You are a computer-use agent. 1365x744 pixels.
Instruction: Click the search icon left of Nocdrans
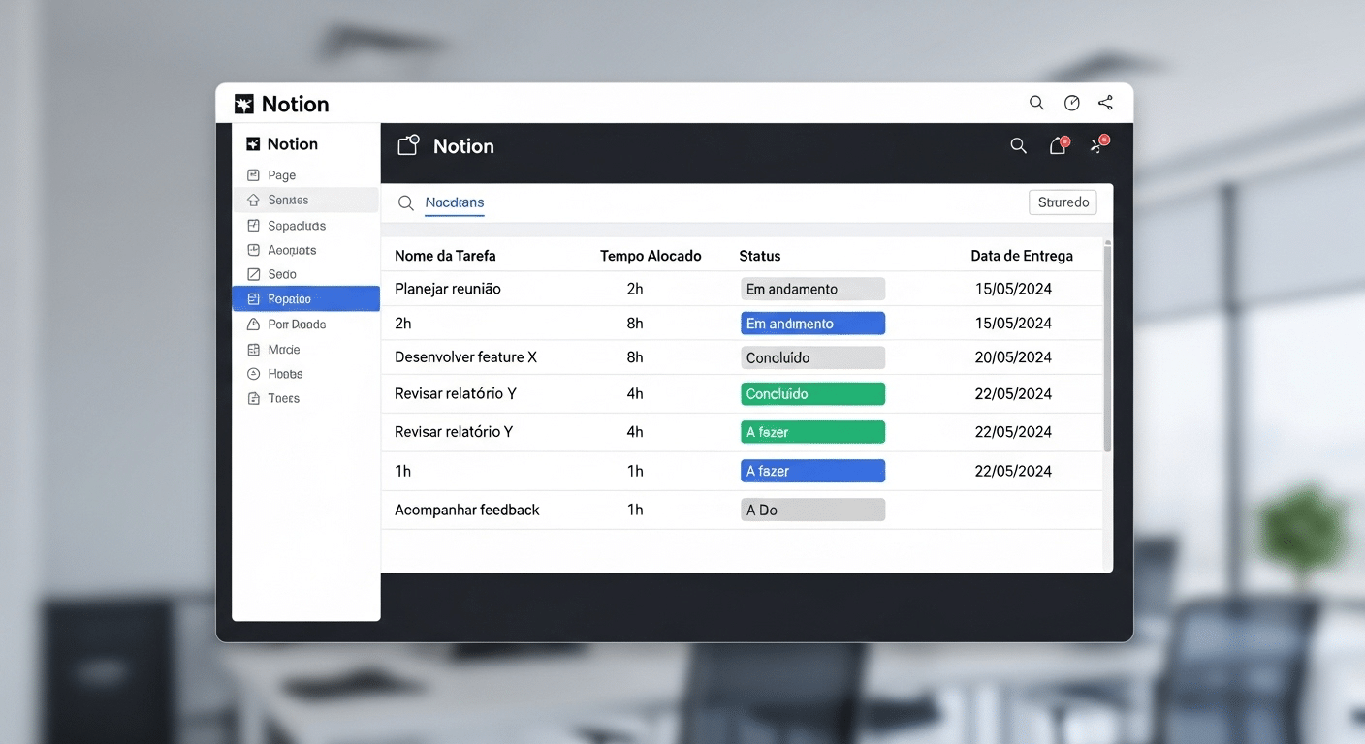click(x=406, y=202)
